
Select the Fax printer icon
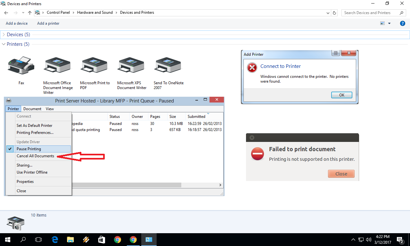click(21, 65)
